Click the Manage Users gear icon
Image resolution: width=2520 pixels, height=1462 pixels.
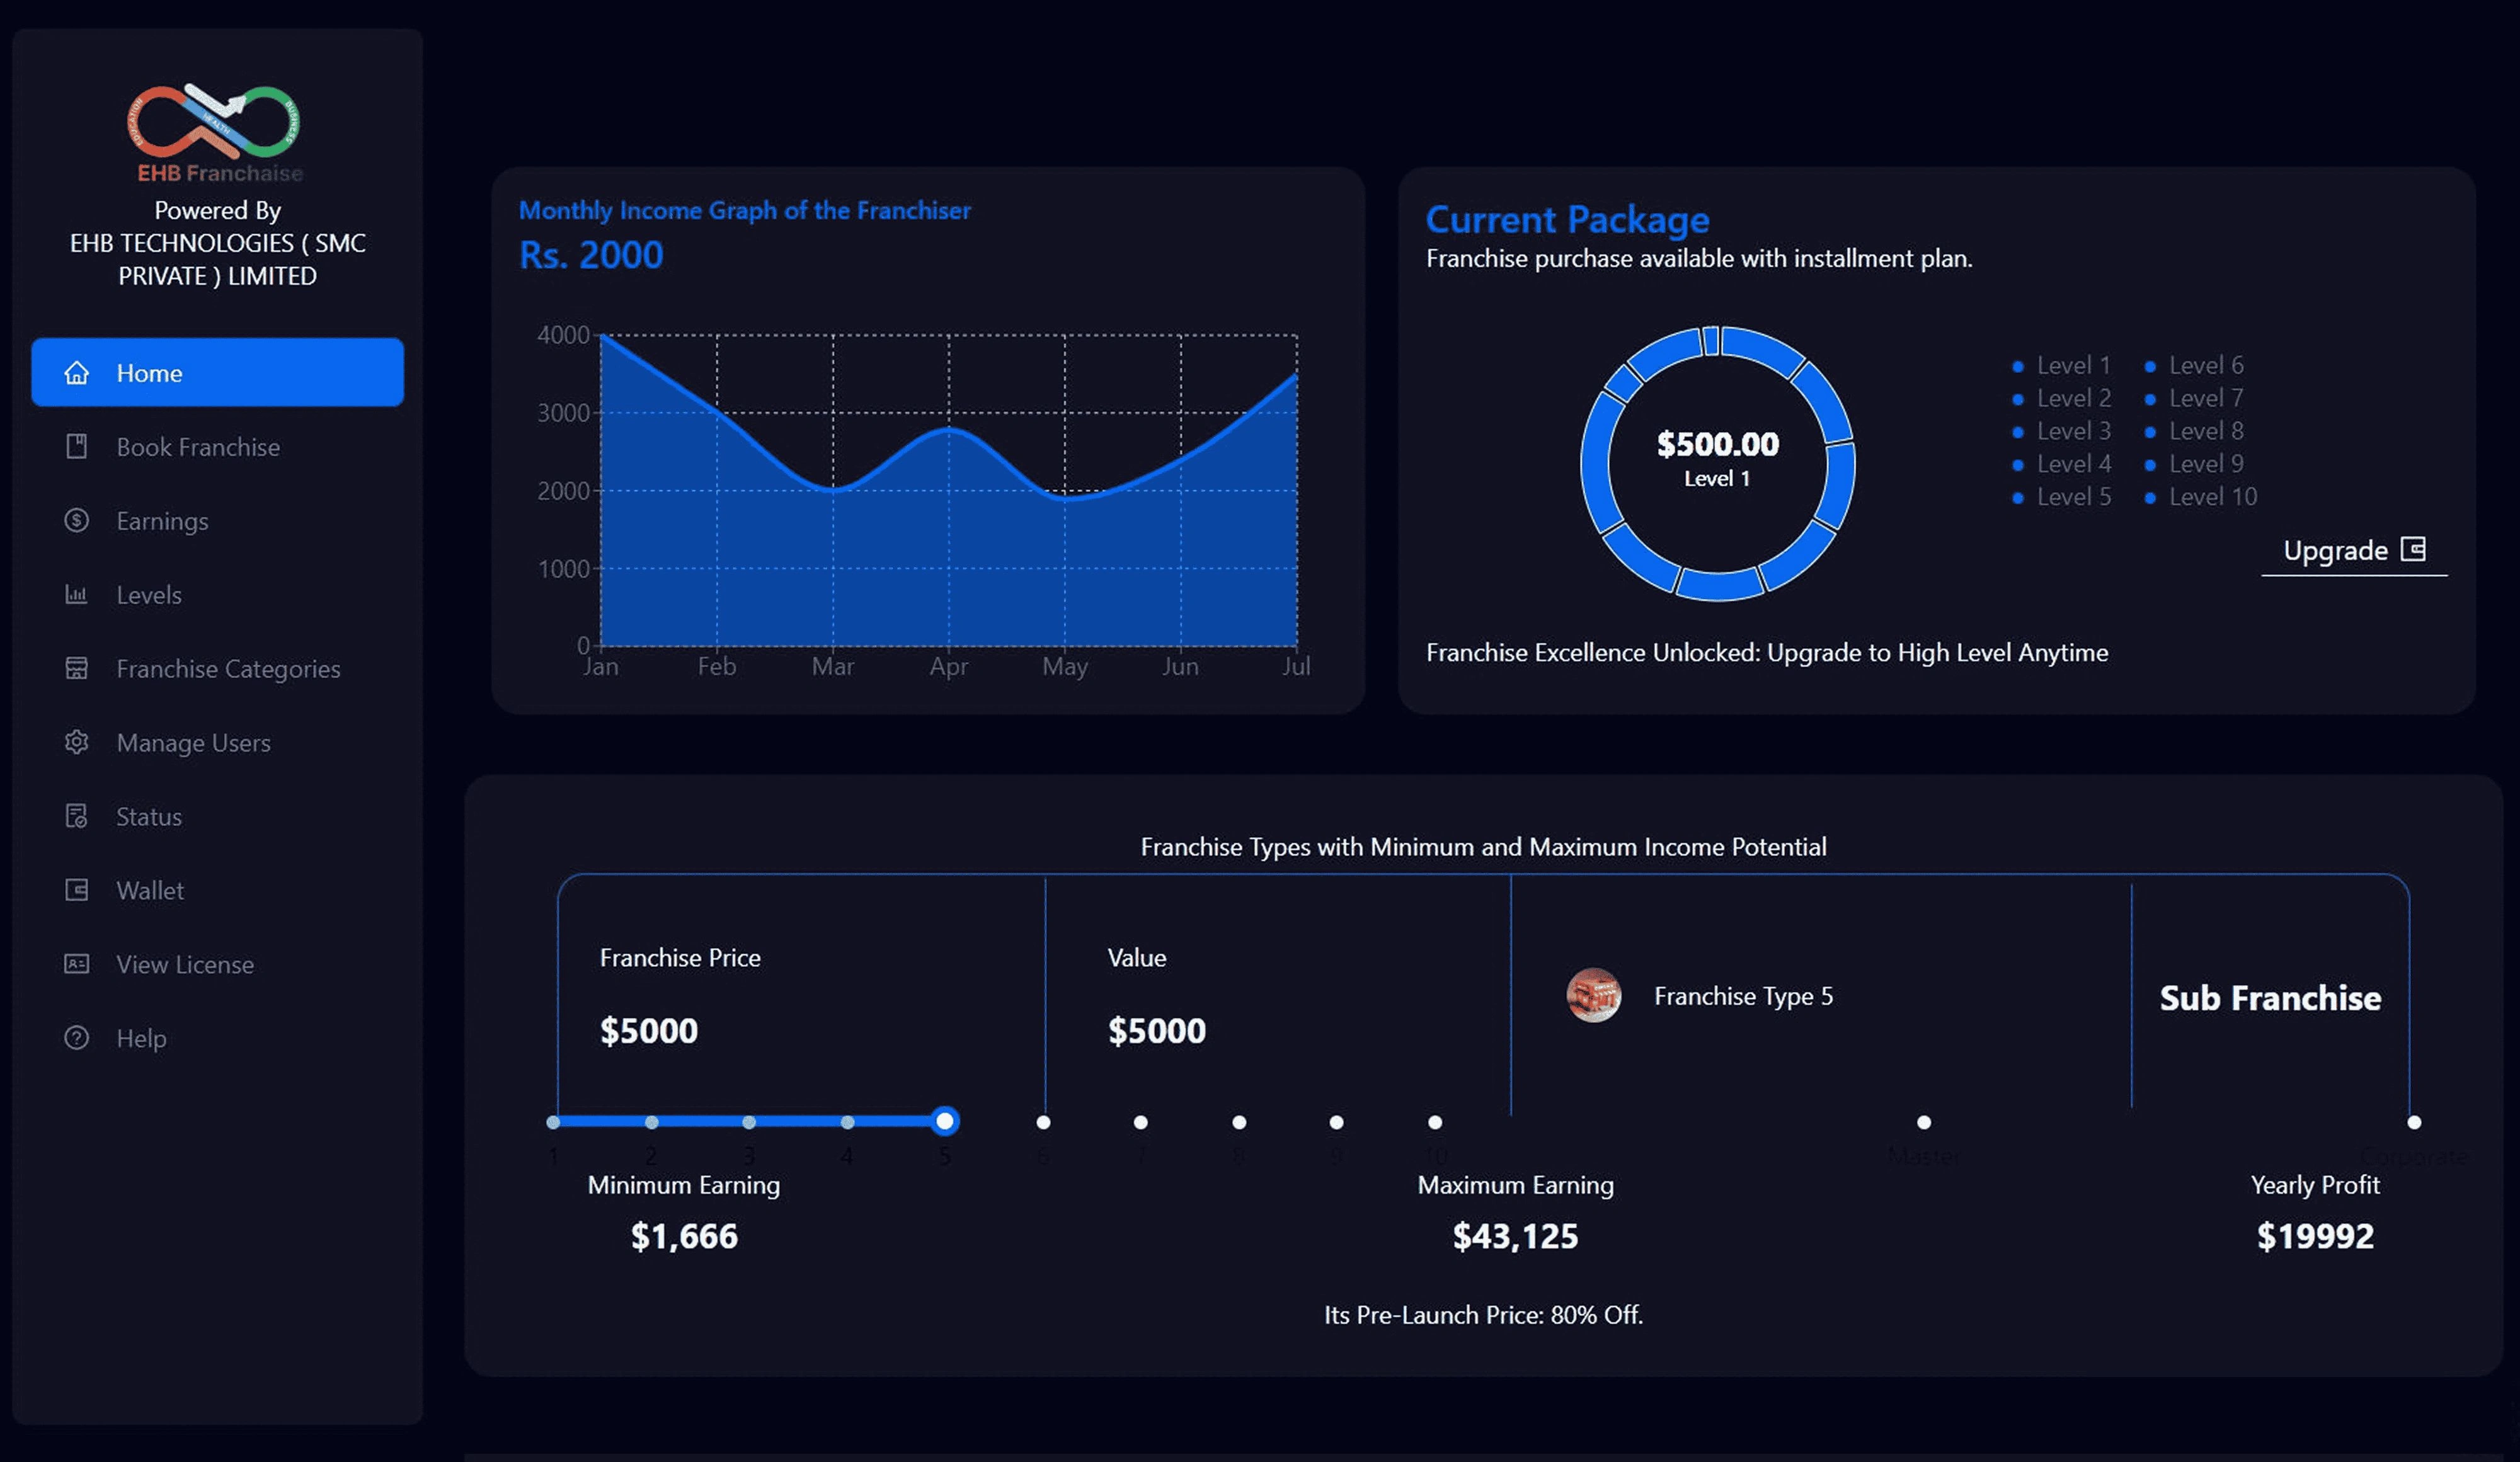pyautogui.click(x=77, y=742)
